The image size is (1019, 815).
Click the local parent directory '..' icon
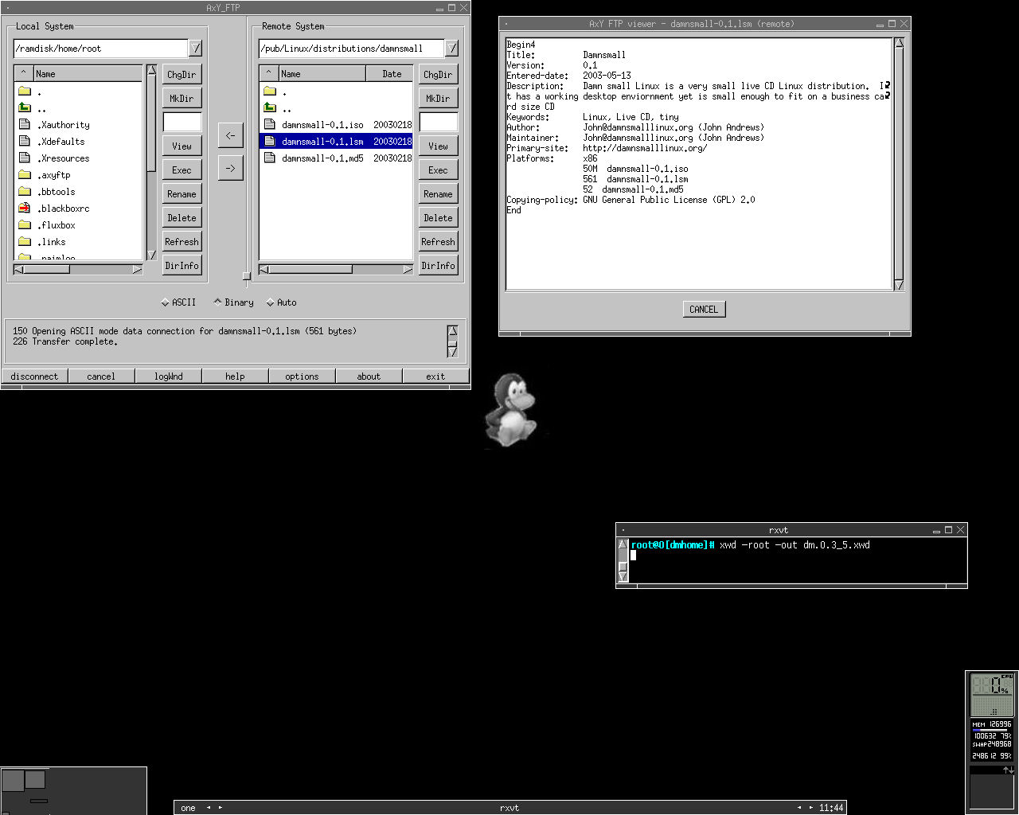click(x=25, y=107)
